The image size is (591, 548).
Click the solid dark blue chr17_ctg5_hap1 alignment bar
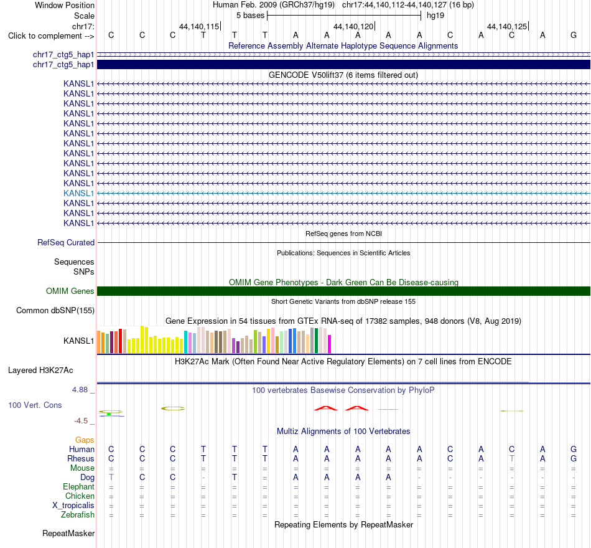pyautogui.click(x=343, y=65)
